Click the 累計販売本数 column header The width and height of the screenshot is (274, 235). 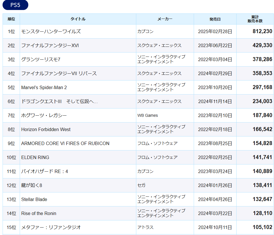click(x=255, y=19)
